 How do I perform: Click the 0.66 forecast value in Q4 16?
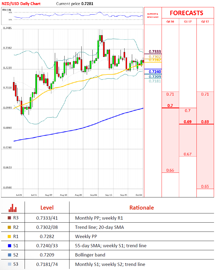170,170
